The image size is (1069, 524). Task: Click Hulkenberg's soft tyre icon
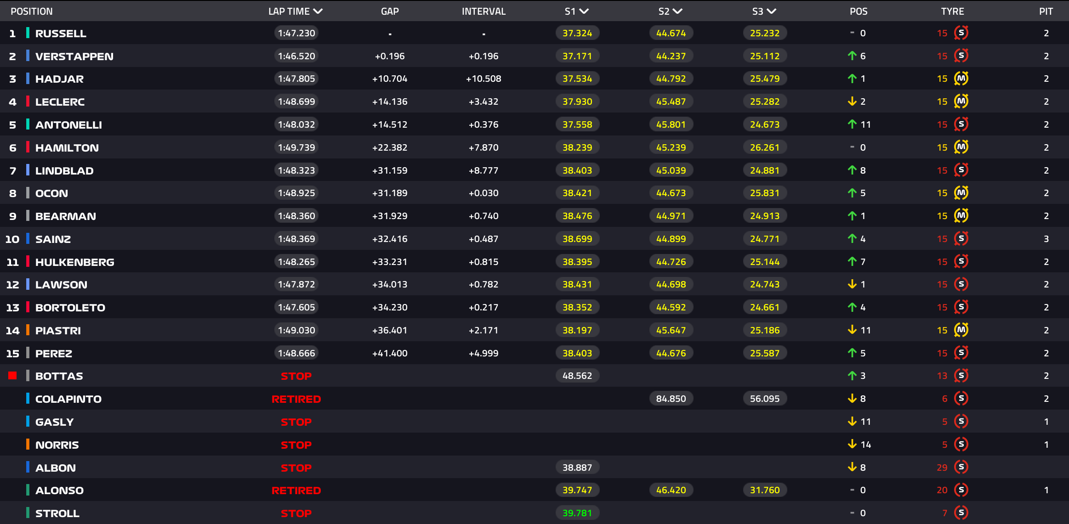click(961, 262)
